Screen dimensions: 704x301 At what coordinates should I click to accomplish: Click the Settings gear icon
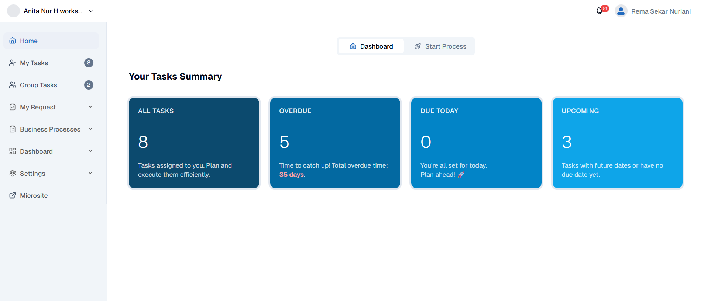point(13,173)
